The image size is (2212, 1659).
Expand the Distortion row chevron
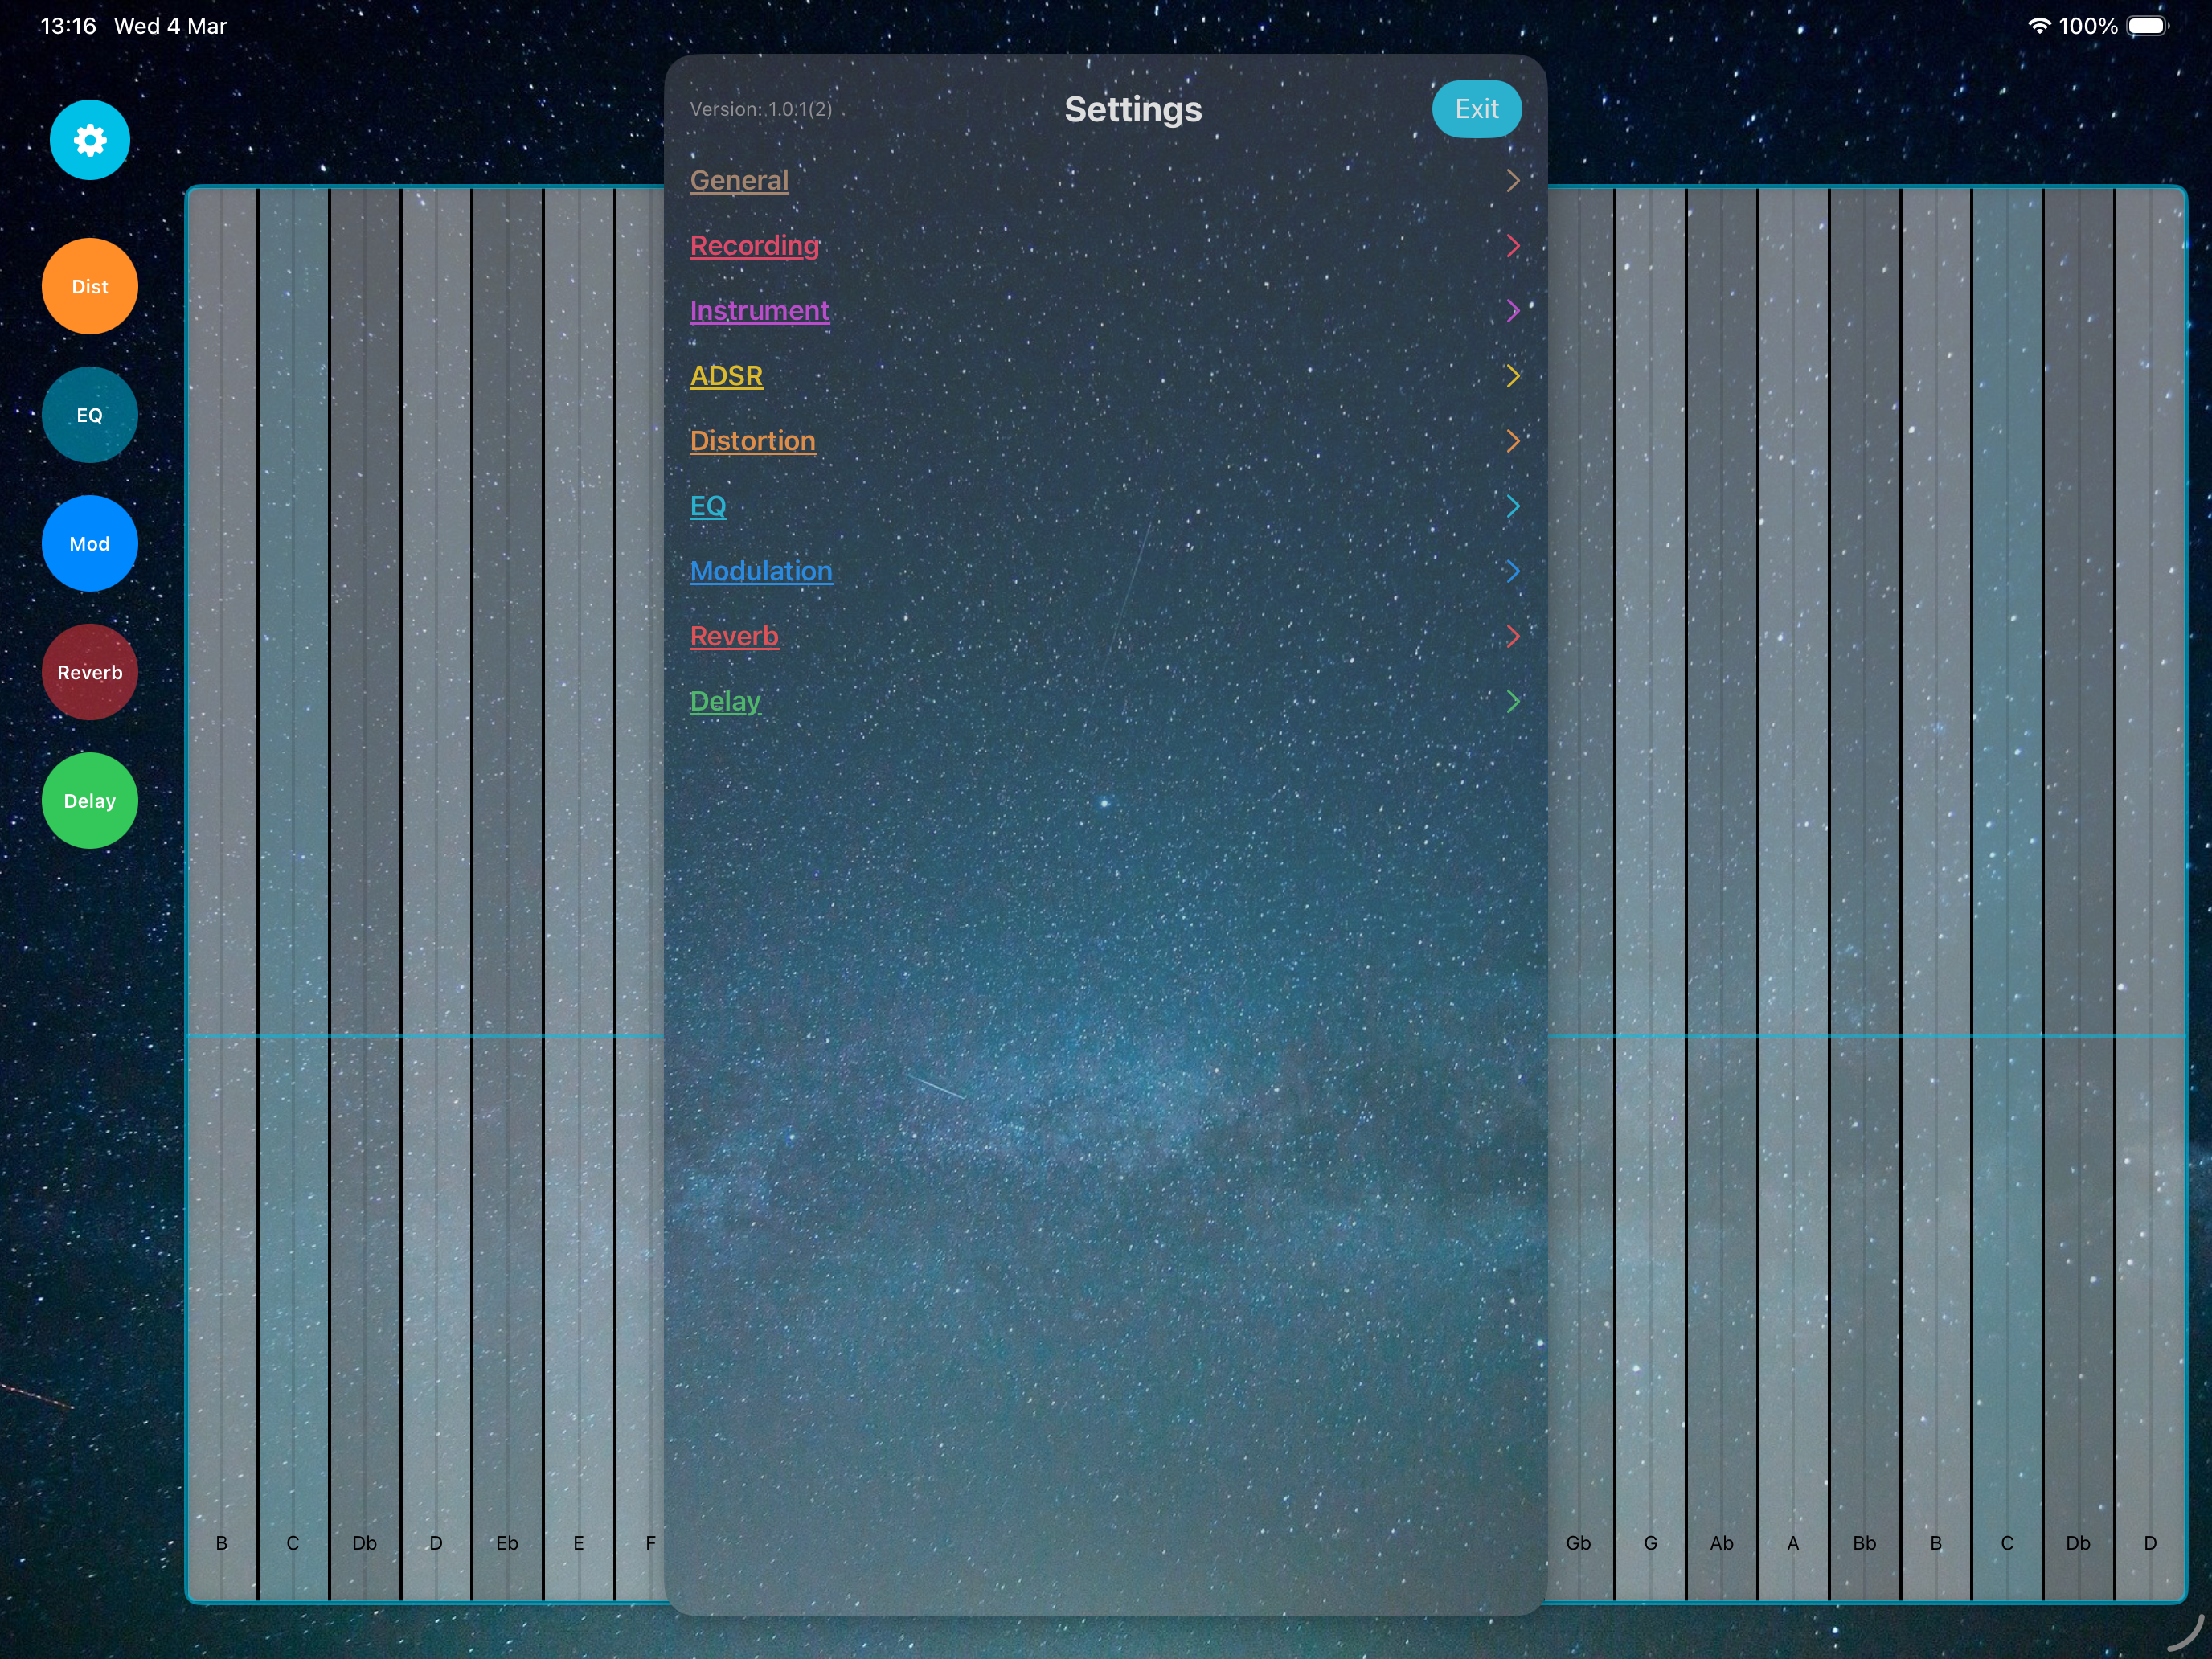1513,440
